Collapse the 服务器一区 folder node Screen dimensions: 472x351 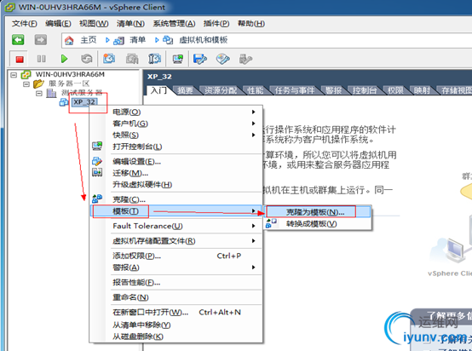click(x=26, y=84)
